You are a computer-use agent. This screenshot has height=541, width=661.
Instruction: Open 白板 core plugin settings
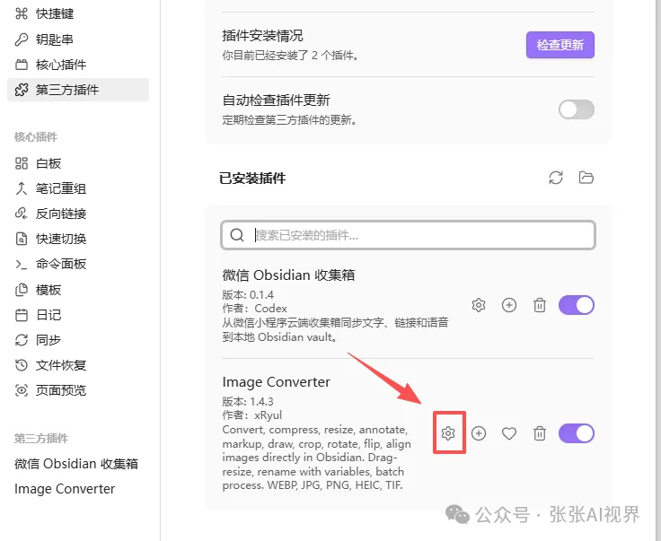pos(78,163)
